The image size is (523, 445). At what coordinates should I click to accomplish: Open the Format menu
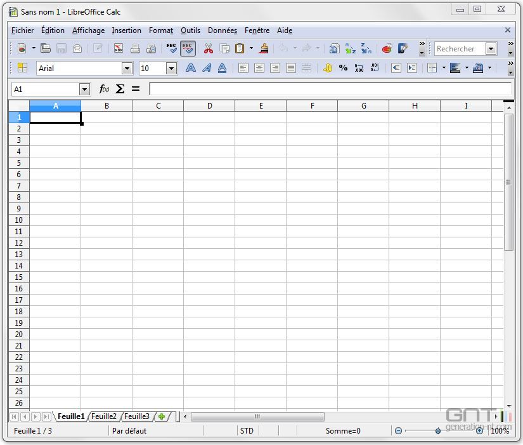pos(161,30)
